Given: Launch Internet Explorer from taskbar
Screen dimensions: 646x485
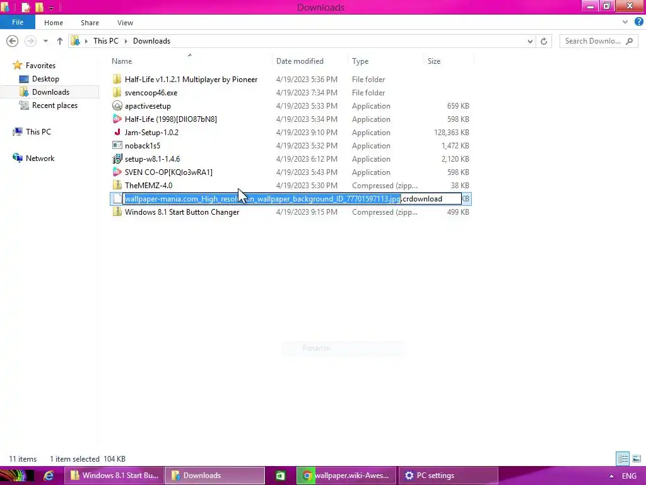Looking at the screenshot, I should pyautogui.click(x=49, y=476).
